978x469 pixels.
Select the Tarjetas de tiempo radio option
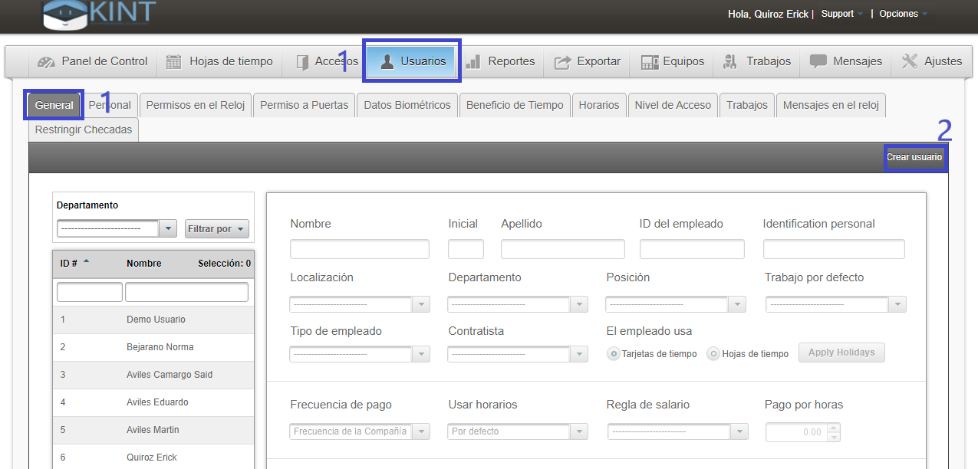click(614, 354)
